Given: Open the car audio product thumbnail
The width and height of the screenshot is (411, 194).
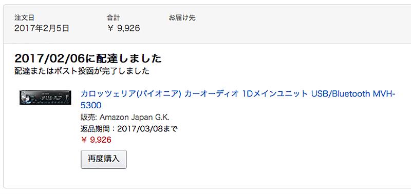Looking at the screenshot, I should point(45,98).
